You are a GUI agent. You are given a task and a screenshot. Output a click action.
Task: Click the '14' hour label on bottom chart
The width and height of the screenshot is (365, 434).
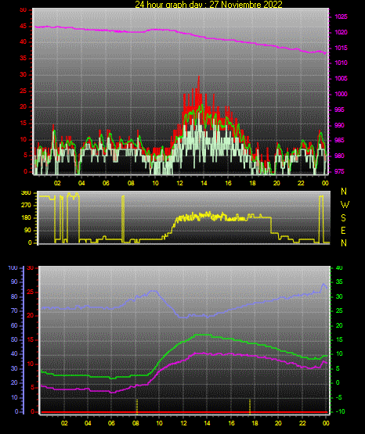click(x=207, y=423)
